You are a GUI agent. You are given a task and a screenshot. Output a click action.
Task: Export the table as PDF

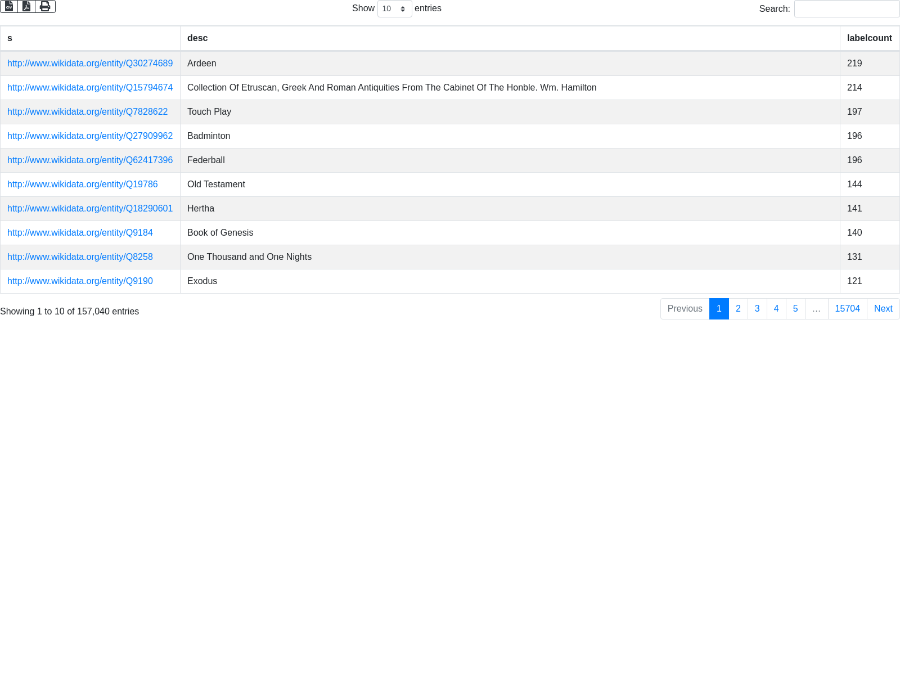point(26,6)
